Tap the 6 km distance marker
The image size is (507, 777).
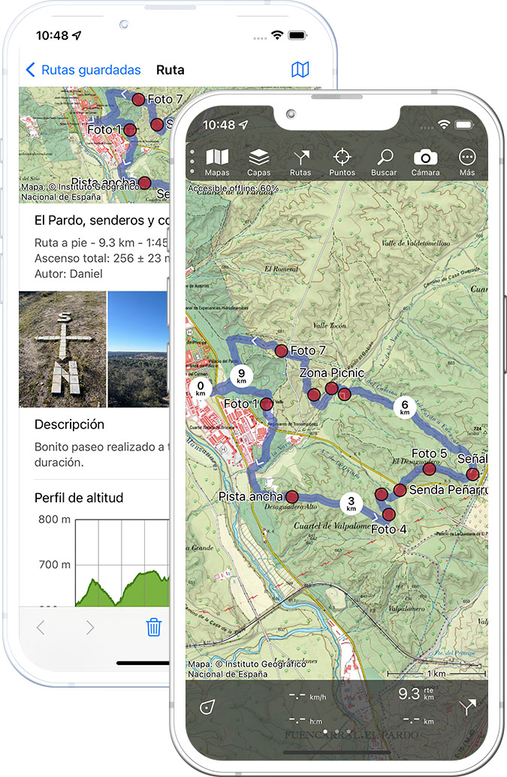point(404,407)
